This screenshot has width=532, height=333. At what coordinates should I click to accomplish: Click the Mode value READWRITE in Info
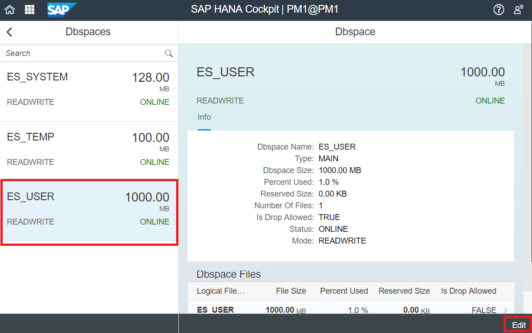pos(342,241)
